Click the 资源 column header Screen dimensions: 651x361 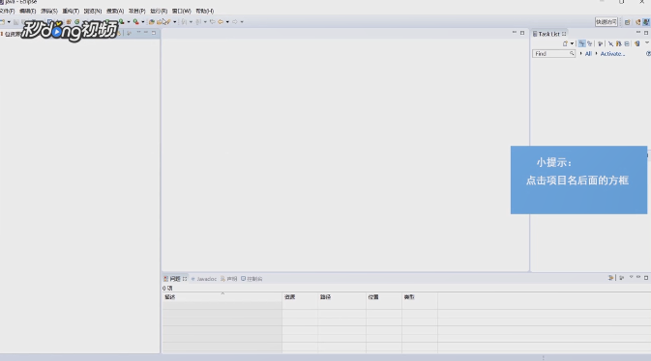[300, 297]
